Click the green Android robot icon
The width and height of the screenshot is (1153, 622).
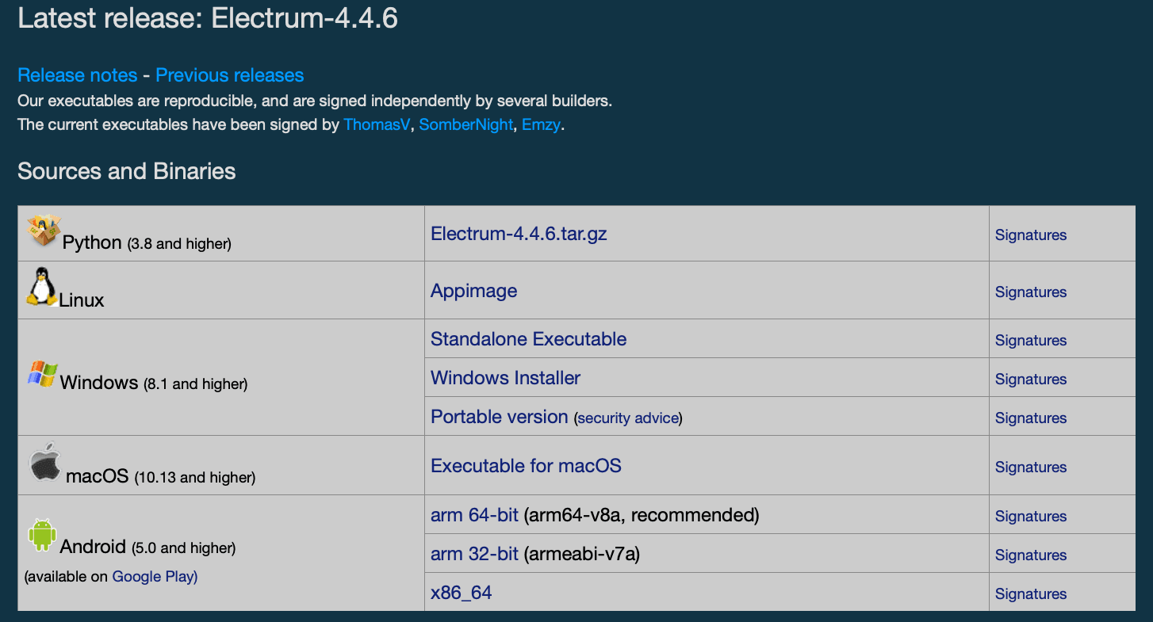coord(41,535)
